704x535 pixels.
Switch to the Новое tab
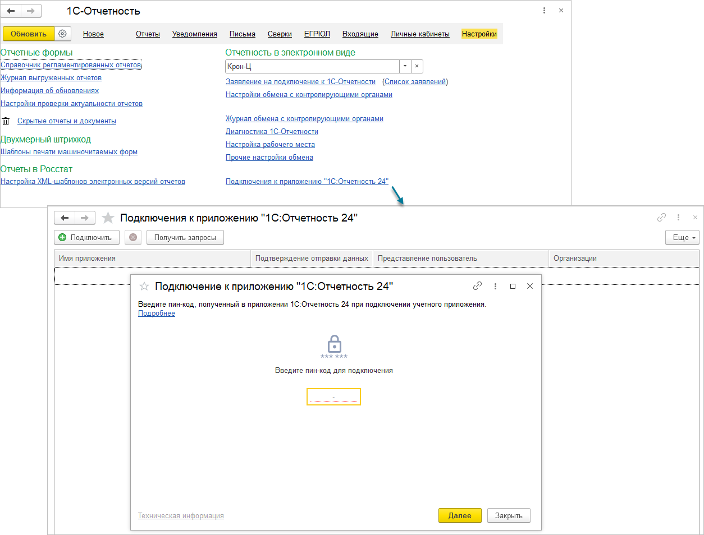point(93,34)
